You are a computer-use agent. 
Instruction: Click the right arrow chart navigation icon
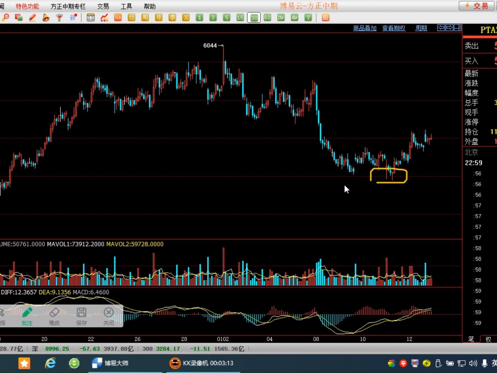pos(449,28)
